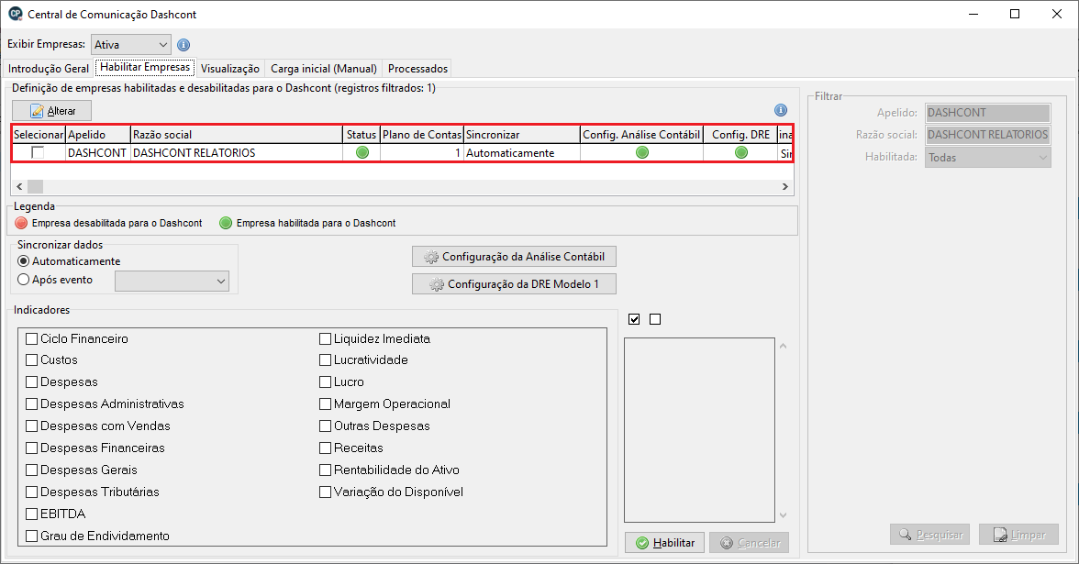1079x564 pixels.
Task: Check the Margem Operacional indicator
Action: (326, 404)
